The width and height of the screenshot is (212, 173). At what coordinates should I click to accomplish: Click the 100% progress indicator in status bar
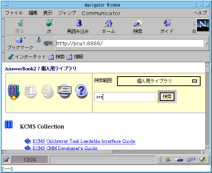coord(30,160)
